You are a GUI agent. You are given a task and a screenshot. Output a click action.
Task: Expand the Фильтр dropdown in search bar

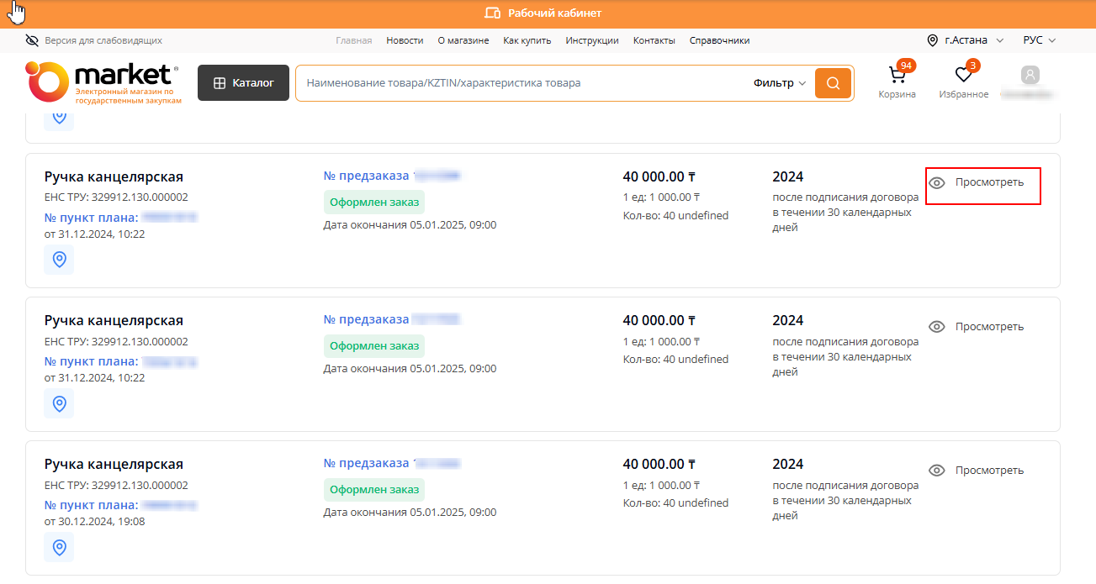point(779,83)
